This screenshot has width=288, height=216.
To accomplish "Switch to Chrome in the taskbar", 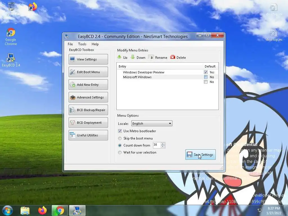I will [x=60, y=210].
